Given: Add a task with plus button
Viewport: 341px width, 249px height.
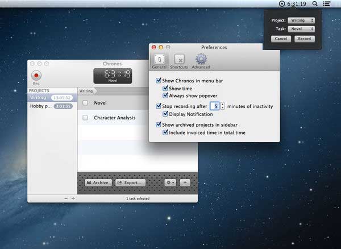Looking at the screenshot, I should point(185,182).
